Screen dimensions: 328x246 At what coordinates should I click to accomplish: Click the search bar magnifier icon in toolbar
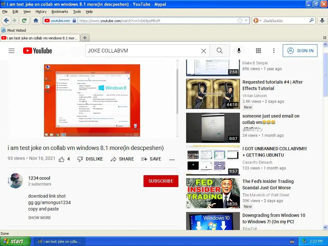pyautogui.click(x=311, y=20)
